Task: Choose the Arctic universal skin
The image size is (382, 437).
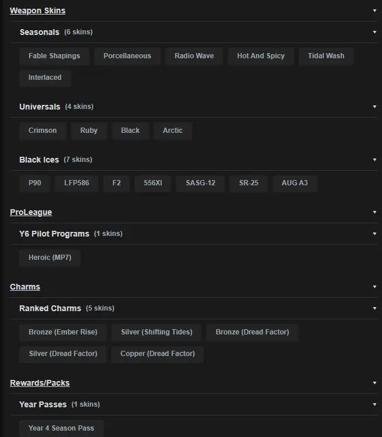Action: click(172, 131)
